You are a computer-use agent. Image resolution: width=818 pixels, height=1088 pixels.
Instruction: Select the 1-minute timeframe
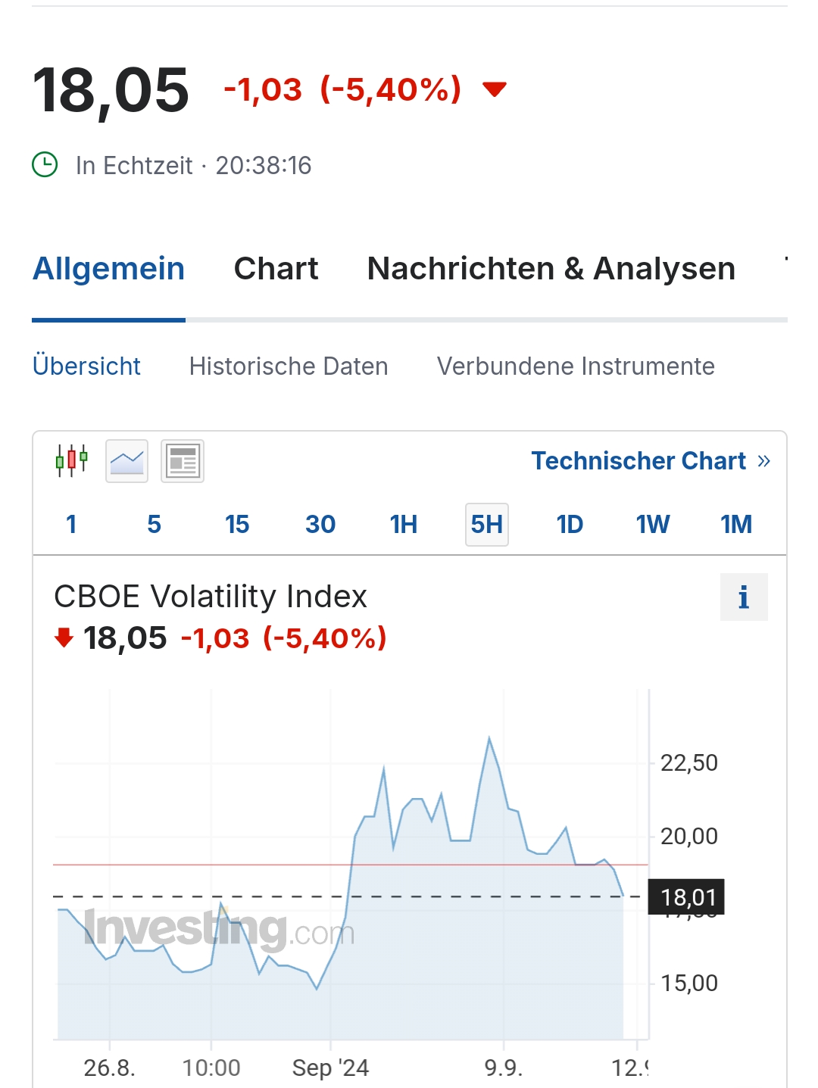click(71, 524)
